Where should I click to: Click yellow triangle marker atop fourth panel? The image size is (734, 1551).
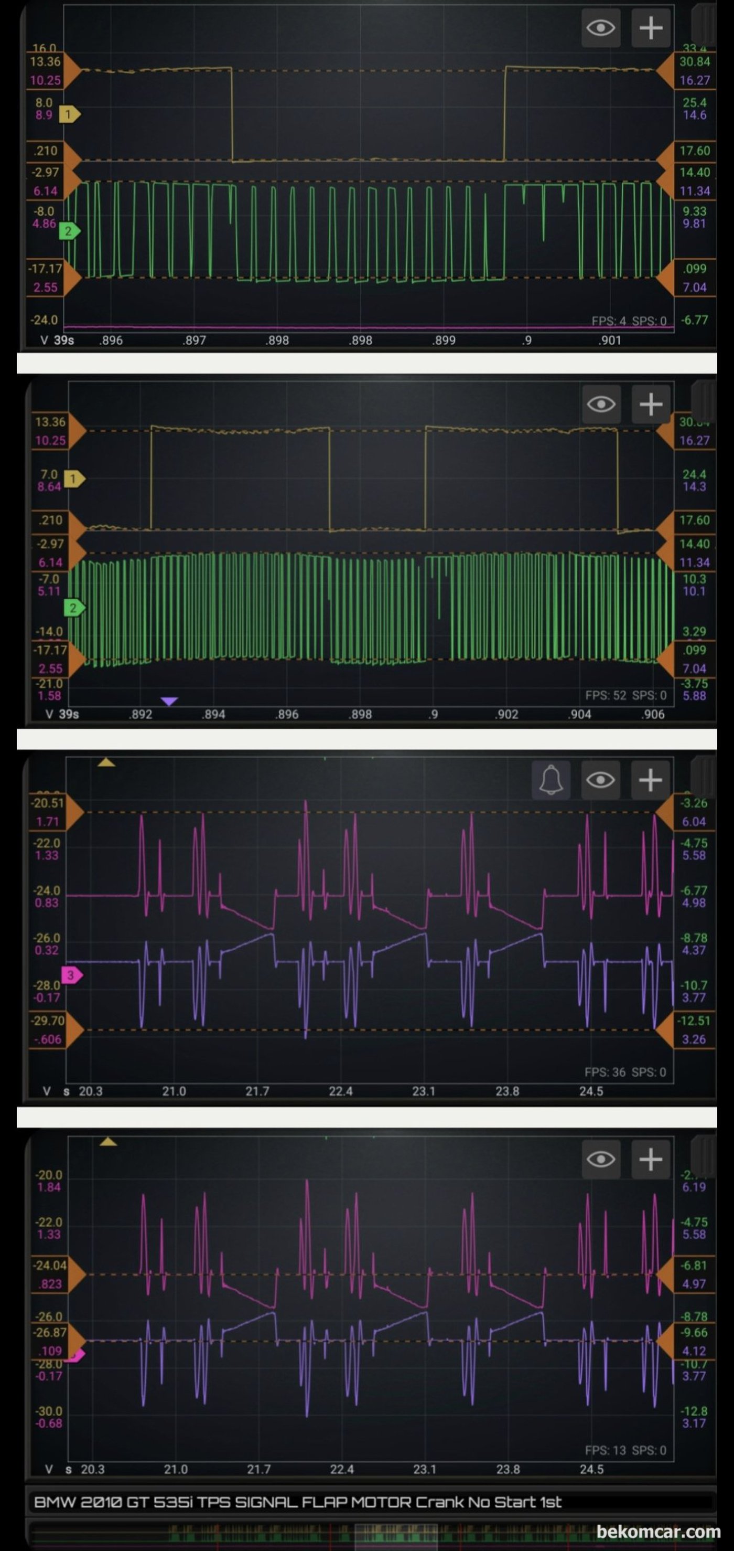(x=109, y=1142)
